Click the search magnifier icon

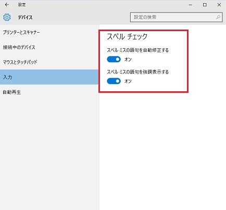click(218, 17)
